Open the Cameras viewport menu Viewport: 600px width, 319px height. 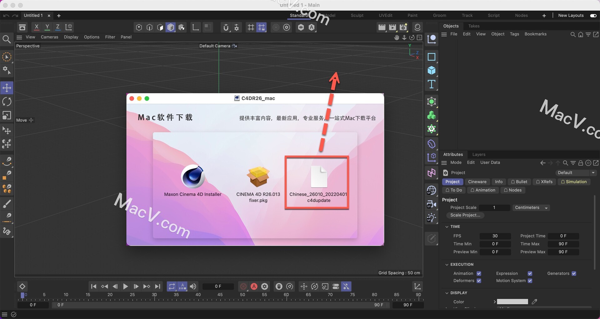pyautogui.click(x=49, y=37)
